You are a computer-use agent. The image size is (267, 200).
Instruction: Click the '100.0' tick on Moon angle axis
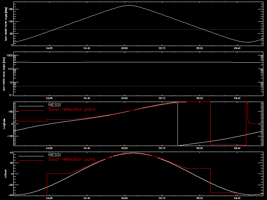(10, 55)
